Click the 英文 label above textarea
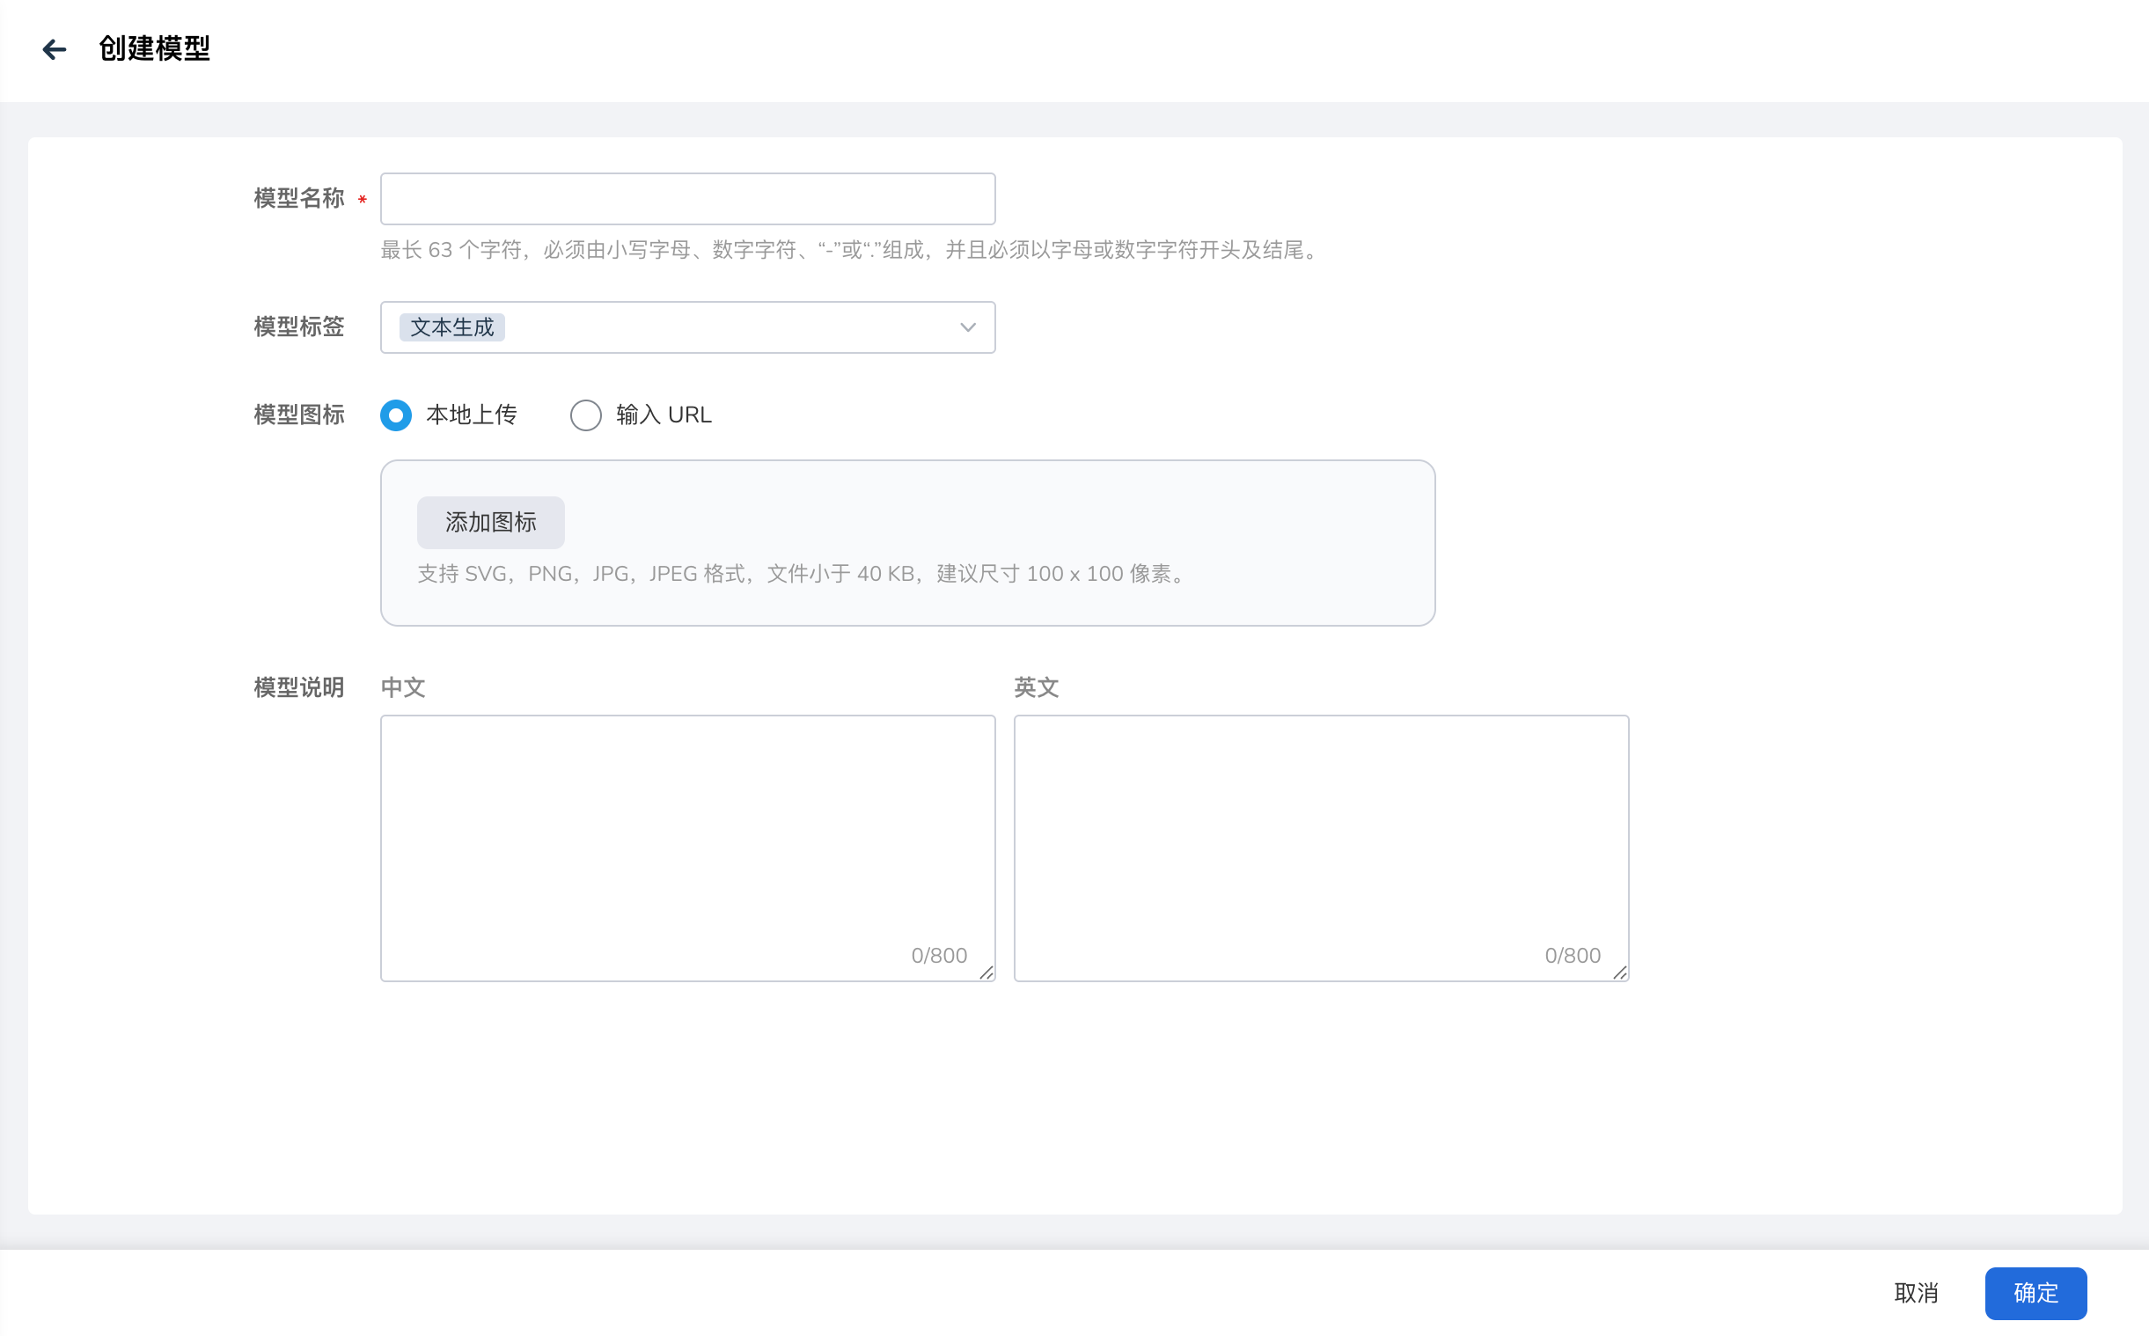 1037,687
